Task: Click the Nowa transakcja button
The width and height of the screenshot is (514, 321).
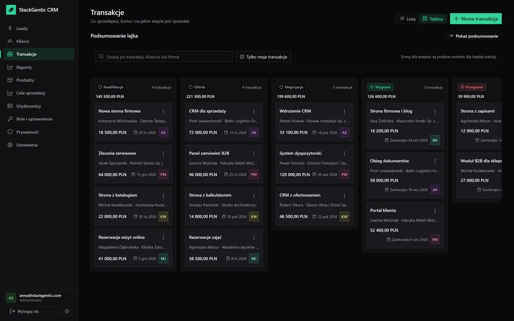Action: (x=476, y=19)
